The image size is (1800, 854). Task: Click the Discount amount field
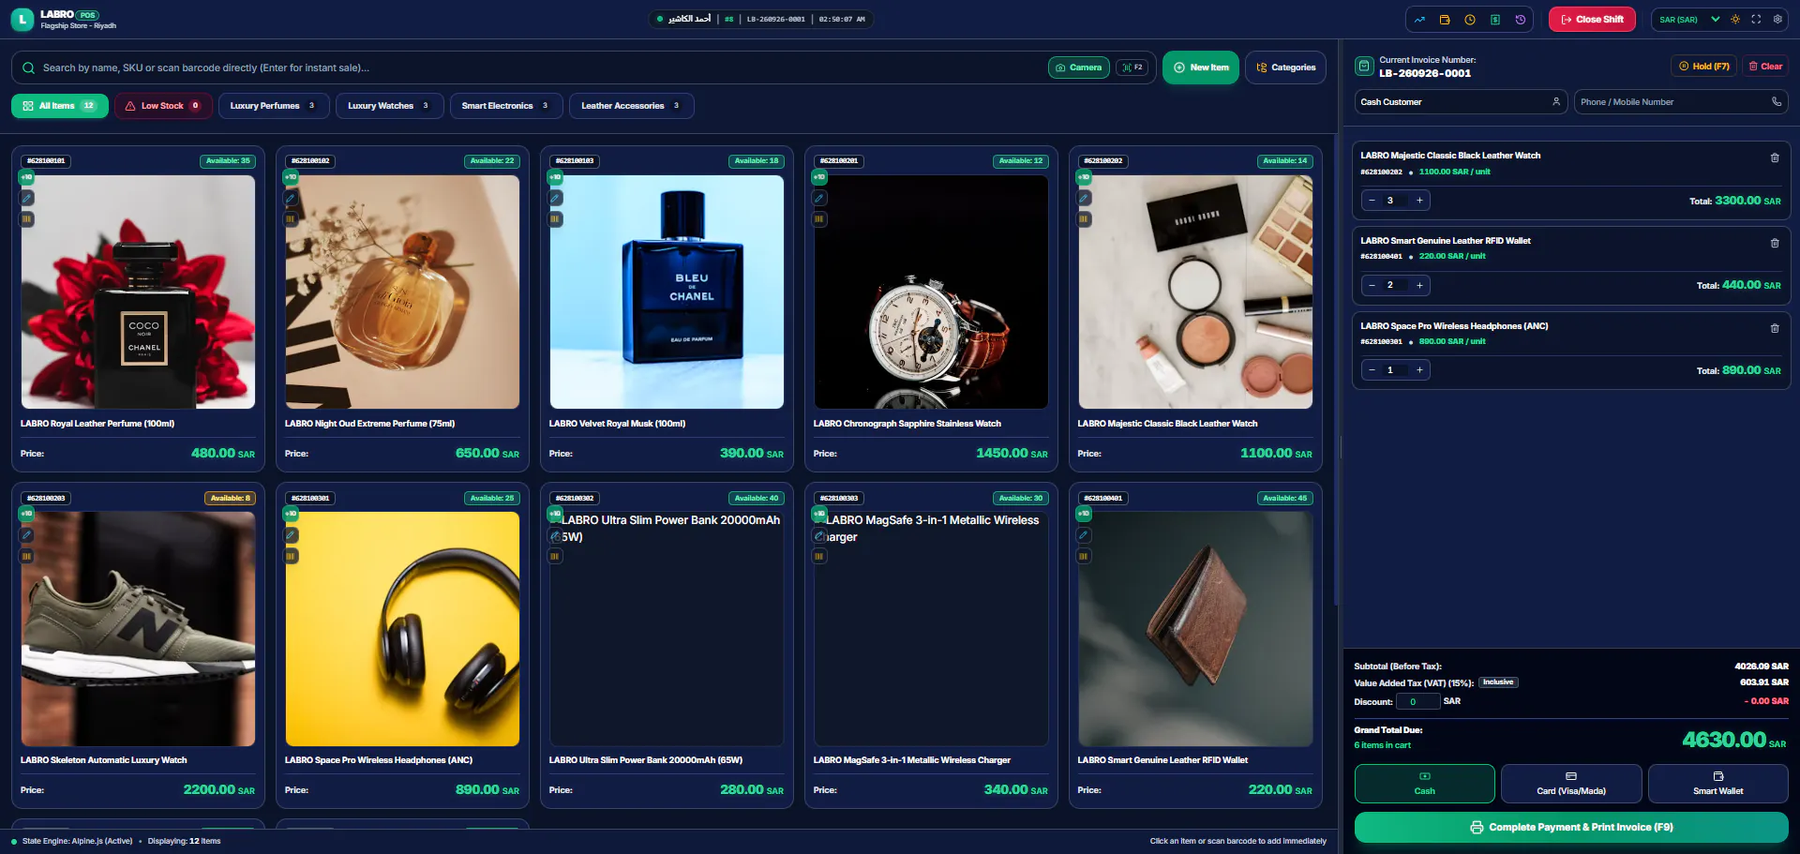tap(1417, 702)
